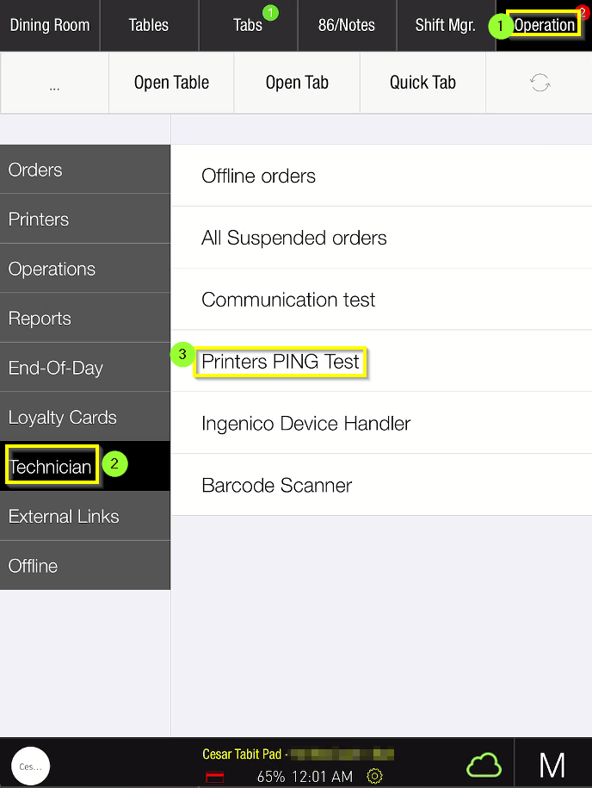Select Ingenico Device Handler entry
This screenshot has width=592, height=788.
pyautogui.click(x=306, y=424)
